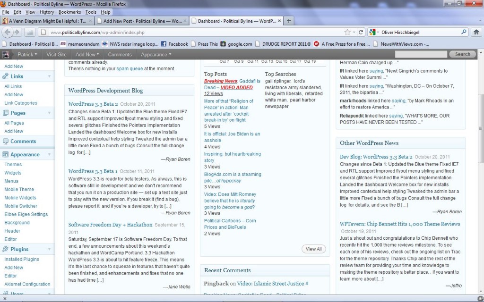The width and height of the screenshot is (484, 302).
Task: Open DRUDGE REPORT 2011 bookmark
Action: [x=283, y=44]
